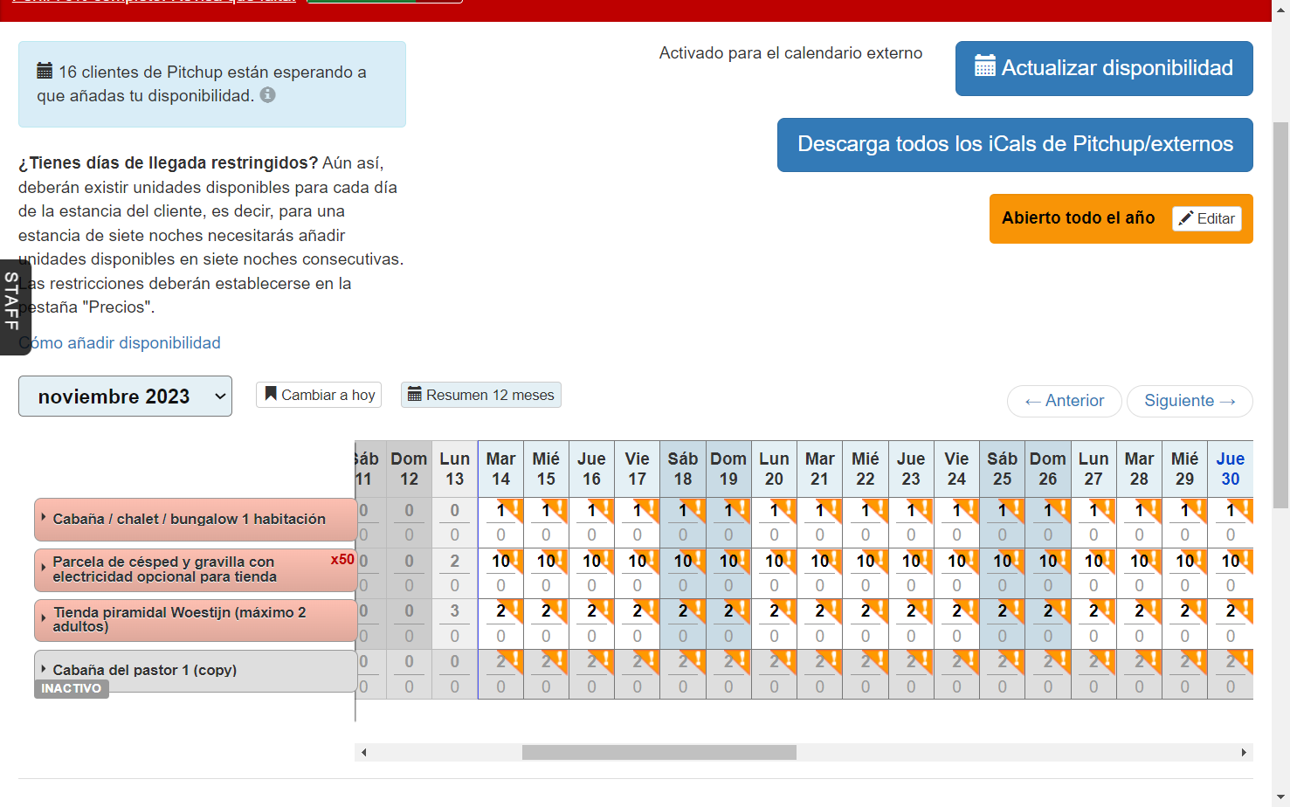Go to Siguiente period

pyautogui.click(x=1190, y=401)
